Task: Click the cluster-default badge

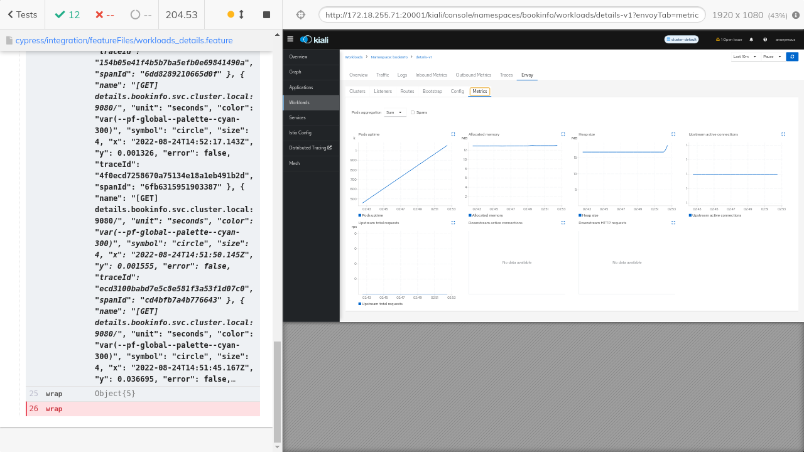Action: coord(682,40)
